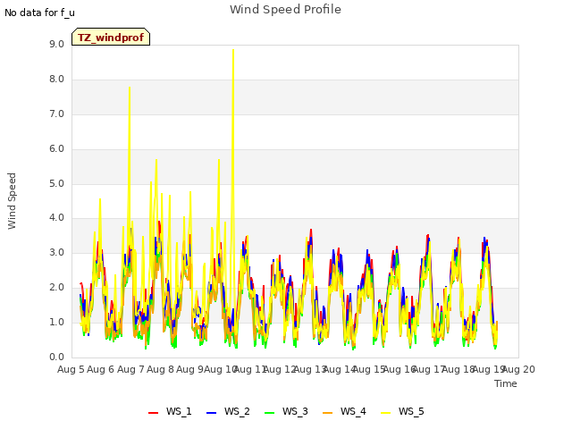
Task: Click the 1.0 y-axis tick label
Action: 56,322
